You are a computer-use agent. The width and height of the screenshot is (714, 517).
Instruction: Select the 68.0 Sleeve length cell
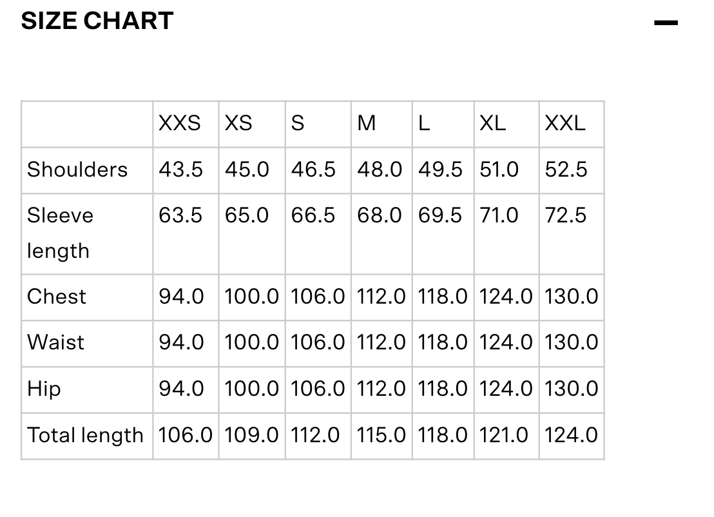(x=380, y=215)
